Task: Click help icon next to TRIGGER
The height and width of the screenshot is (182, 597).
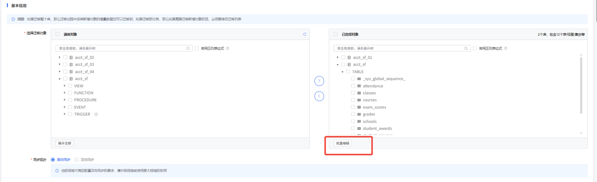Action: (x=96, y=114)
